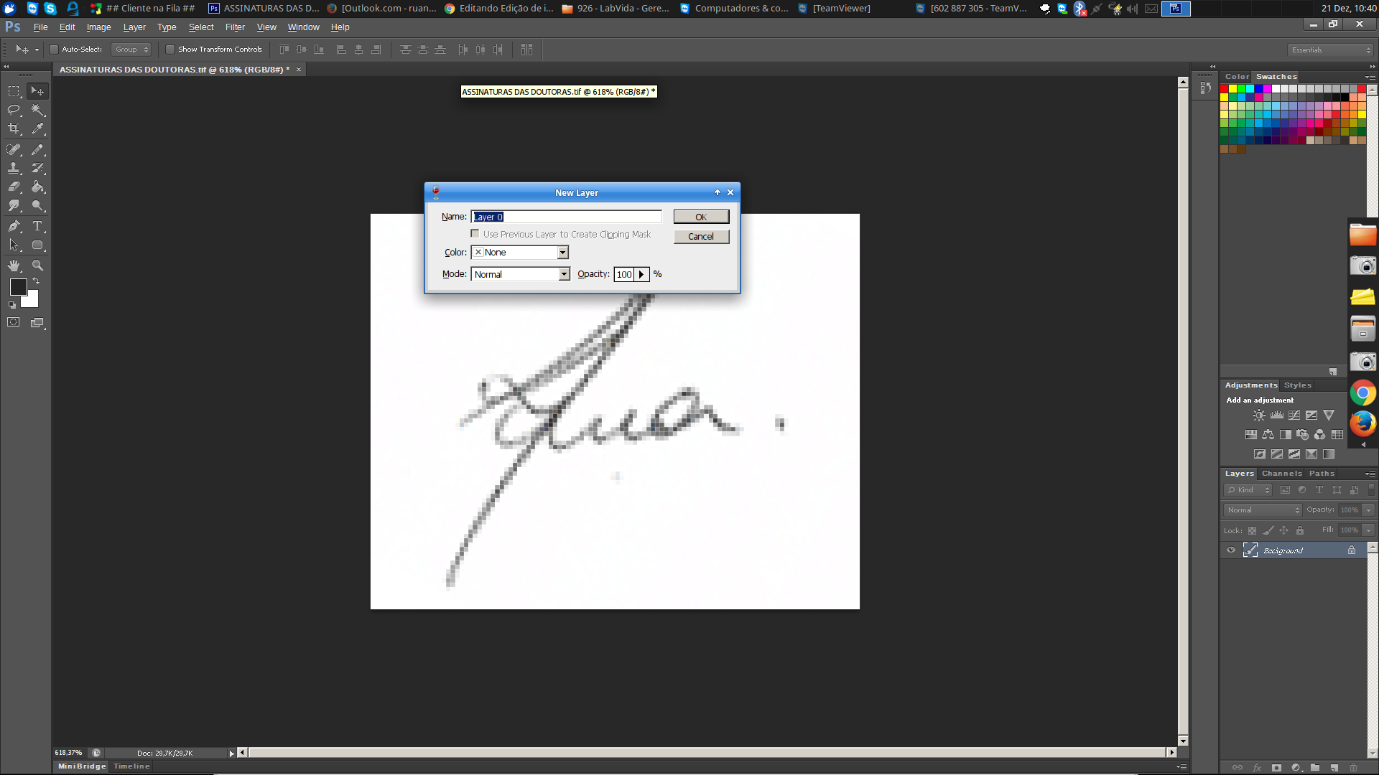This screenshot has width=1379, height=775.
Task: Click Cancel in New Layer dialog
Action: 701,236
